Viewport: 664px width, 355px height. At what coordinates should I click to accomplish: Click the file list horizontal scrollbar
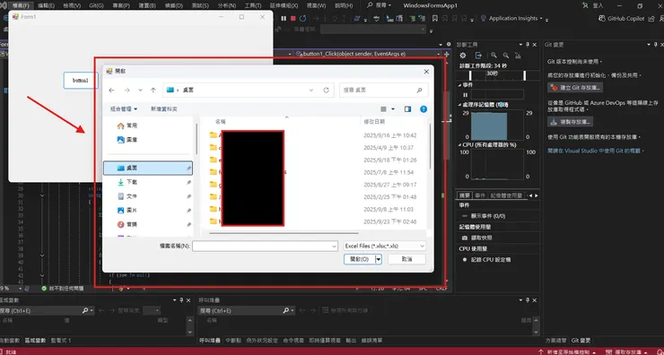point(284,233)
